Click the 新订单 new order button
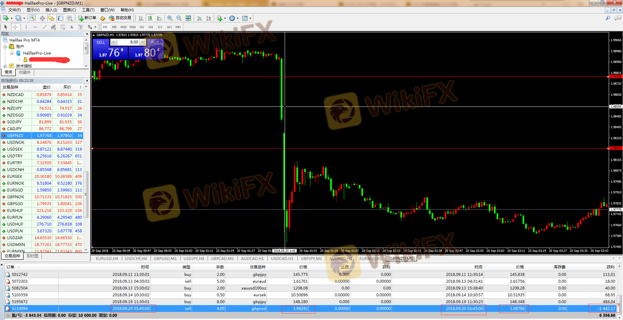This screenshot has height=320, width=623. click(87, 18)
